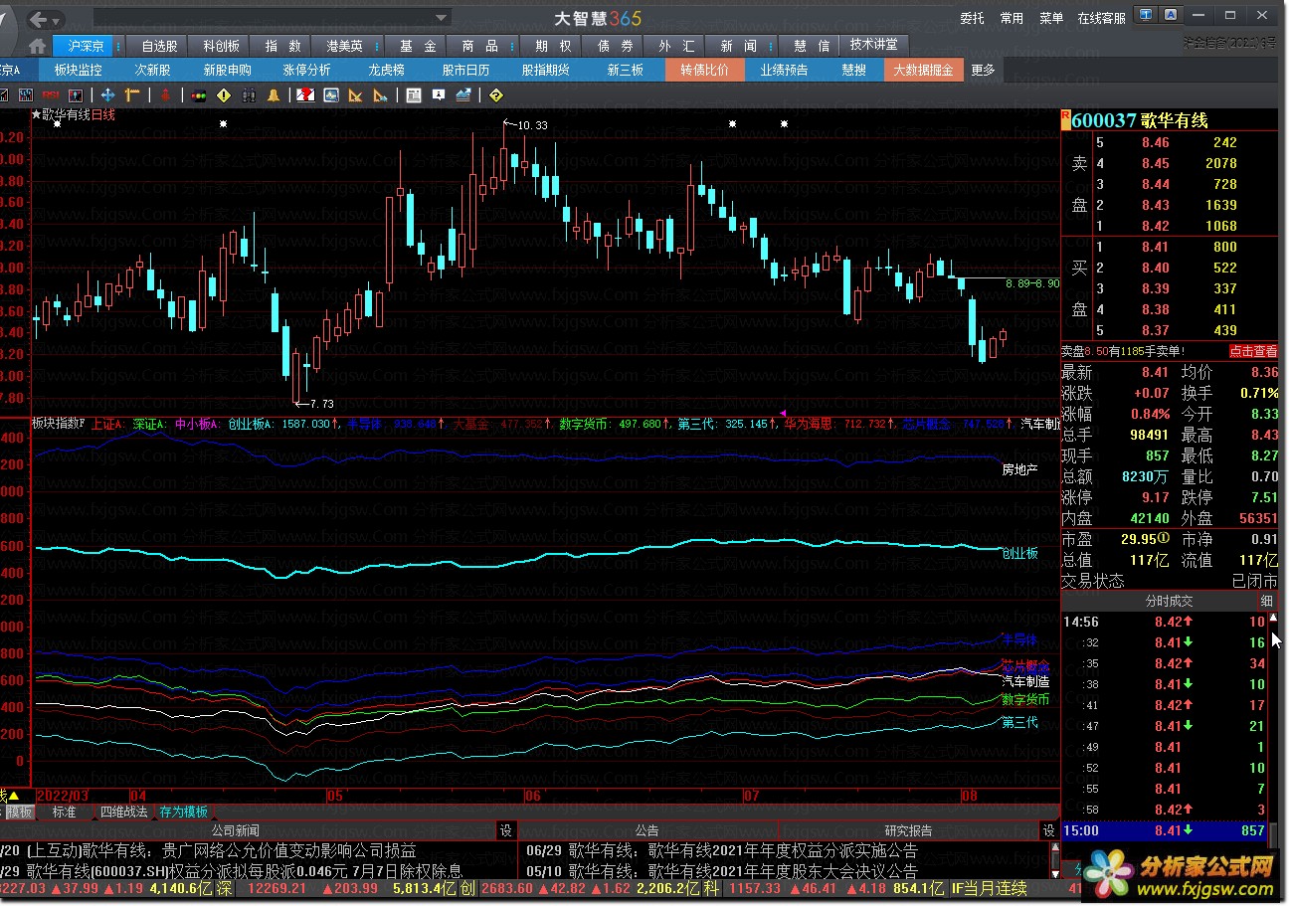Click the 7.73 low price label

(x=322, y=404)
